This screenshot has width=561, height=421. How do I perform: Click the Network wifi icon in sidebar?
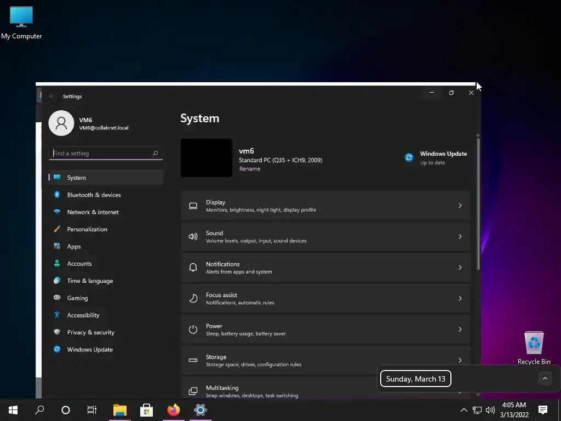pos(57,212)
